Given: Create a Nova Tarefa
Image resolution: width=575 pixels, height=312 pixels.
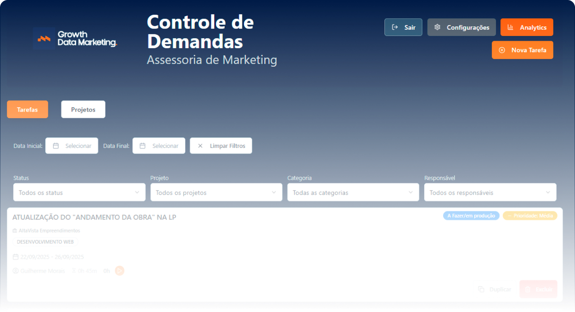Looking at the screenshot, I should pyautogui.click(x=523, y=50).
